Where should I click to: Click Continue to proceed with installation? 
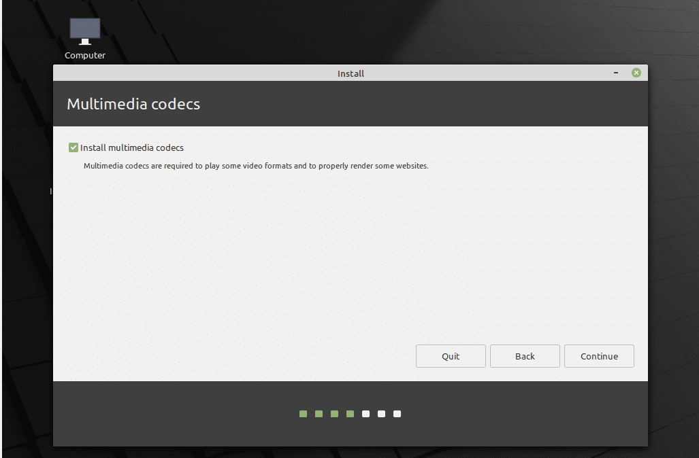tap(599, 355)
